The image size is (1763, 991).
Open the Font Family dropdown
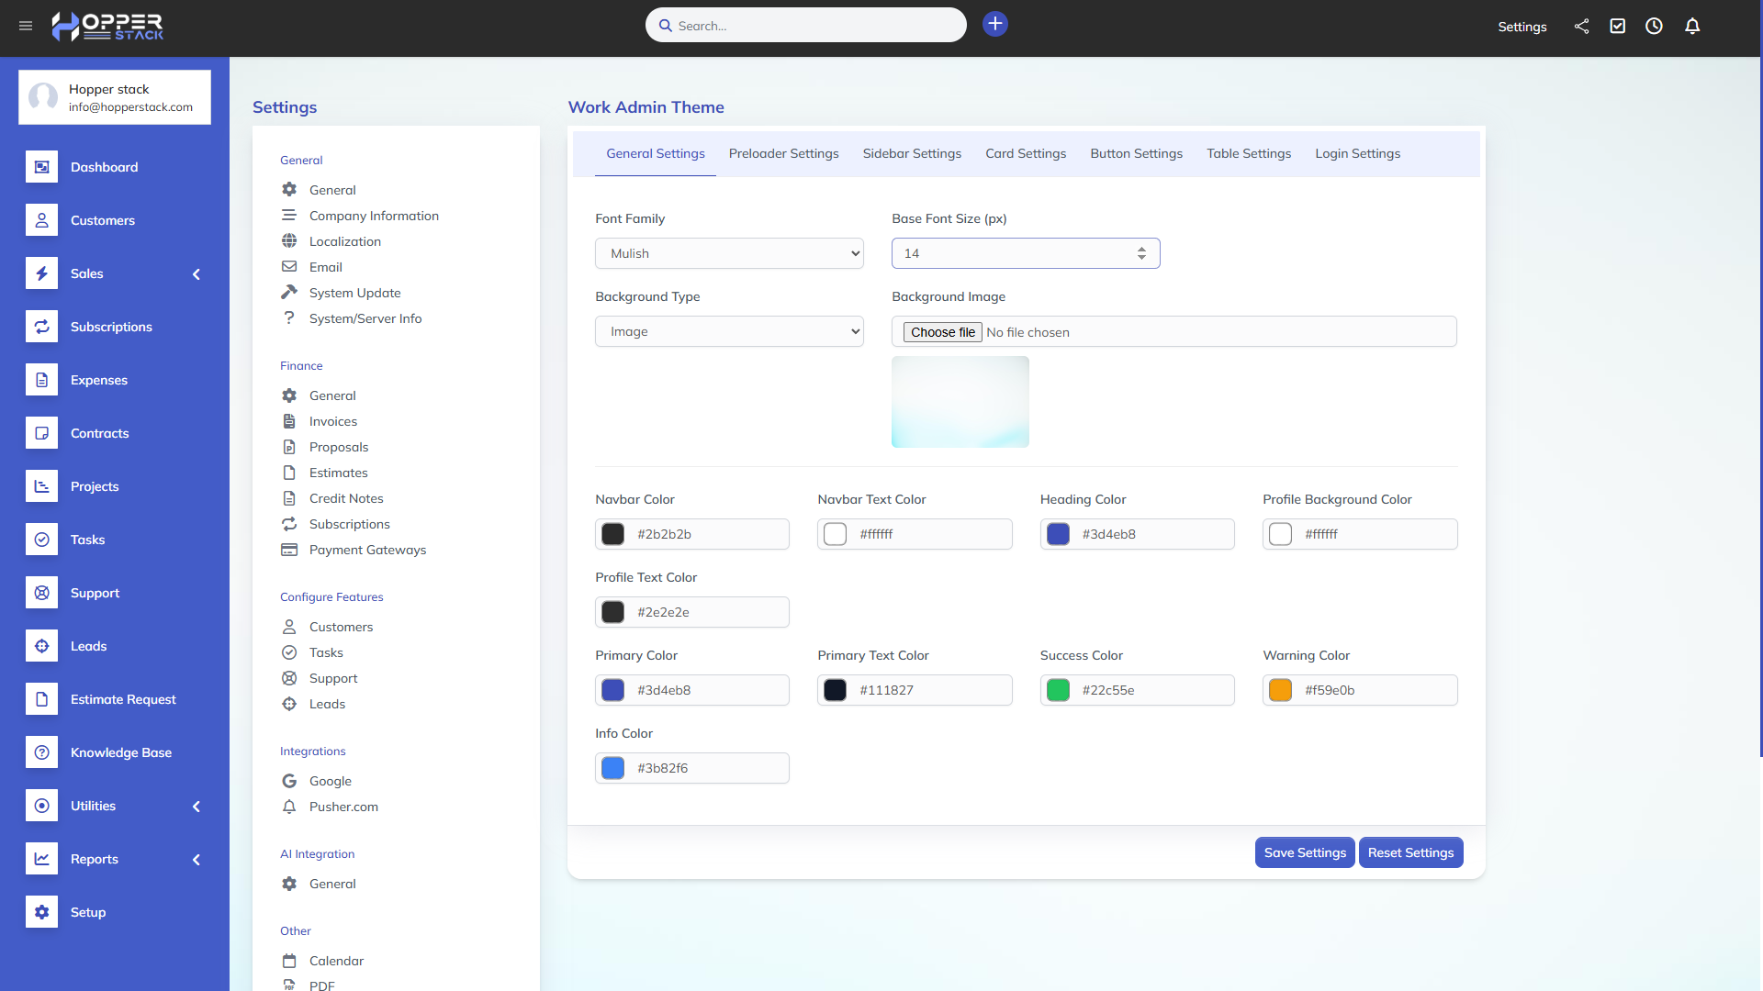tap(729, 253)
